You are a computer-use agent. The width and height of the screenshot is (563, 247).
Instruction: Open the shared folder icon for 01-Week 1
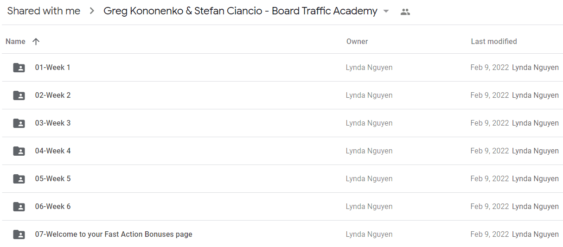(x=19, y=68)
